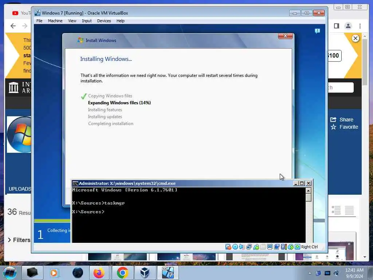Click the audio speaker indicator in VirtualBox status bar

point(242,247)
